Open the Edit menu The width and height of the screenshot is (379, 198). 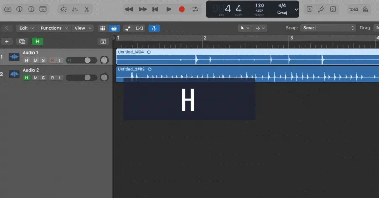[x=27, y=28]
